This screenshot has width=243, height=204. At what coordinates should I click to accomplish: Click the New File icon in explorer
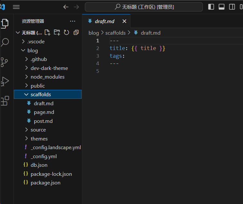point(47,32)
